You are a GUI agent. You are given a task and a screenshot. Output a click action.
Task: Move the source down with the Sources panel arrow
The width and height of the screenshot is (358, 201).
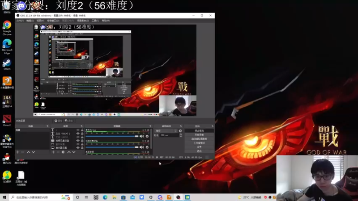[74, 152]
